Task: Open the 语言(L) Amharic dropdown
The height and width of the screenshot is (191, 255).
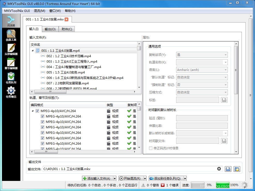Action: [202, 70]
